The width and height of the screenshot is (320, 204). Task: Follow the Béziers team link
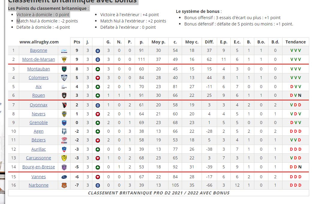pyautogui.click(x=39, y=140)
